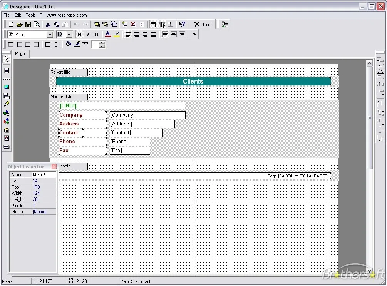Click the frame width input field
The image size is (387, 286).
pyautogui.click(x=95, y=44)
